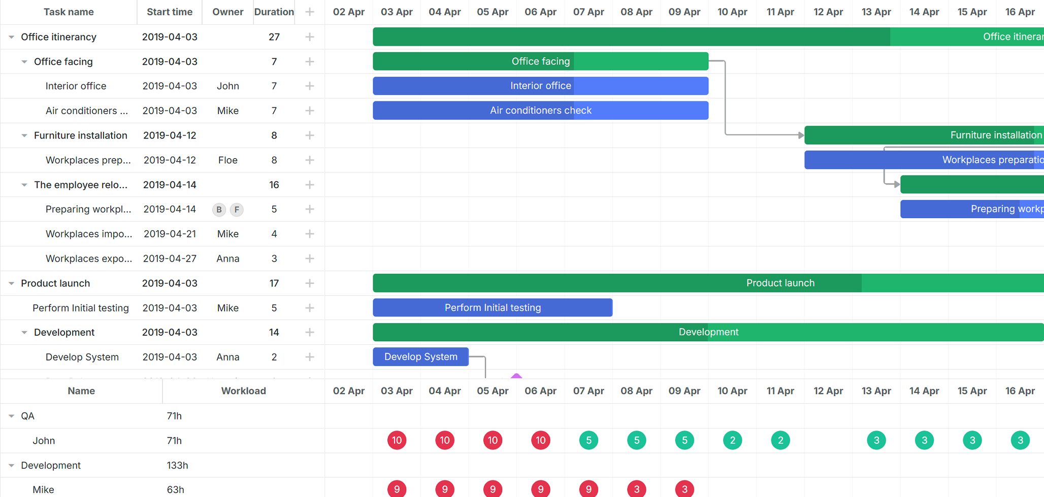
Task: Collapse the Office itinerancy tree
Action: coord(11,37)
